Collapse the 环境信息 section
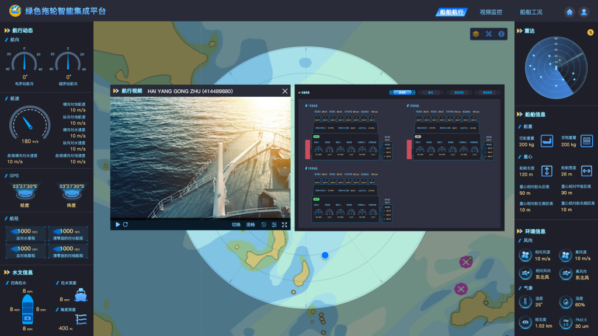Viewport: 598px width, 336px height. (x=519, y=231)
